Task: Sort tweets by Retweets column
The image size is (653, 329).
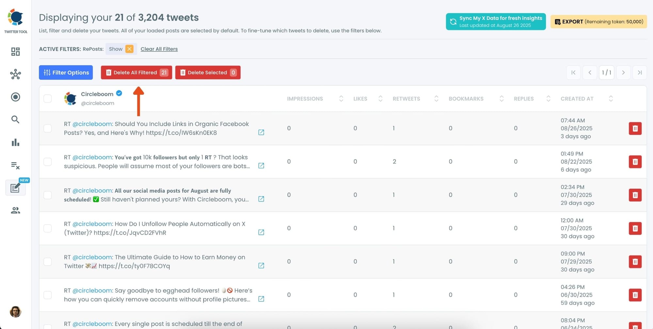Action: pos(436,98)
